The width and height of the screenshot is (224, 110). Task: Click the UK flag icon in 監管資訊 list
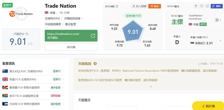click(x=5, y=79)
